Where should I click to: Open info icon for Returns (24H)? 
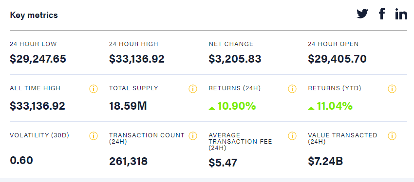[x=292, y=89]
